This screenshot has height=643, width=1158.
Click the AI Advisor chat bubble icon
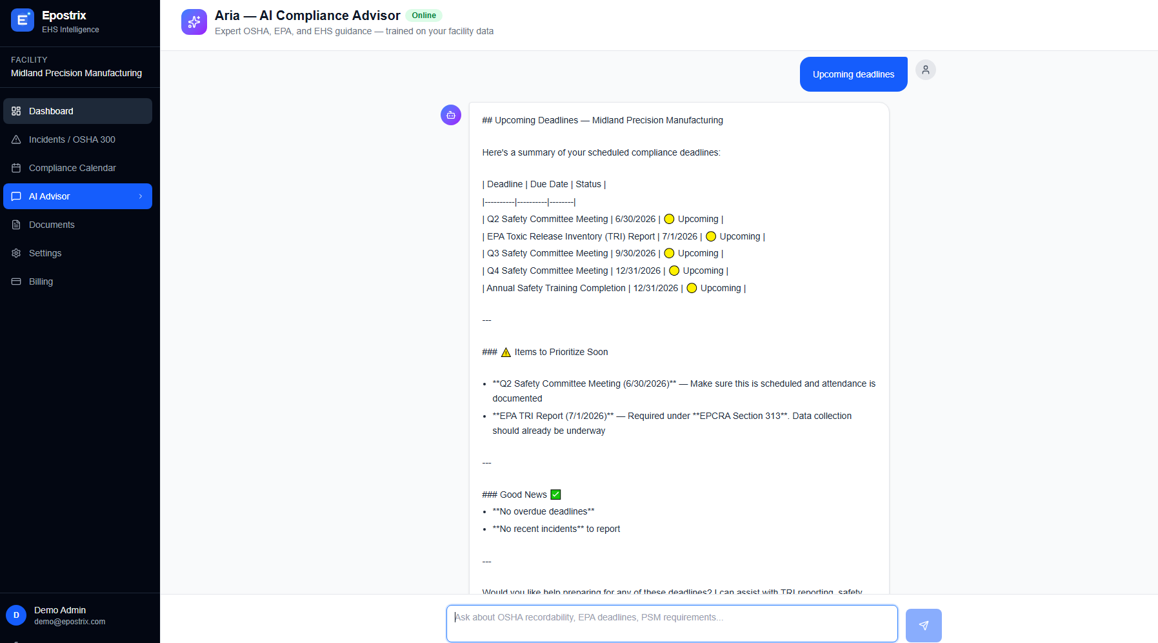point(16,196)
